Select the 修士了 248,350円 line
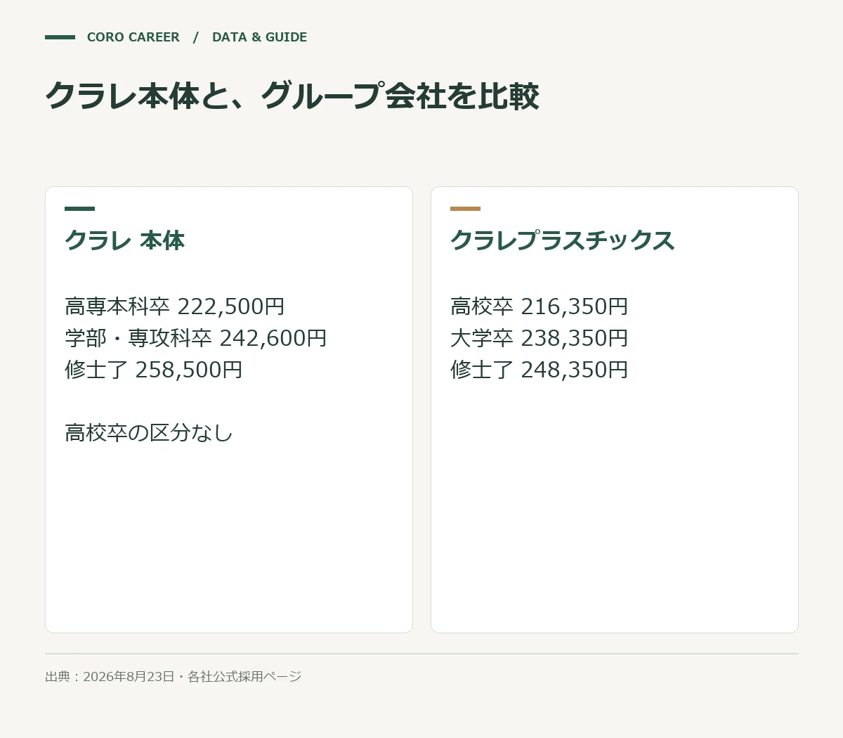Screen dimensions: 843x738 tap(540, 370)
